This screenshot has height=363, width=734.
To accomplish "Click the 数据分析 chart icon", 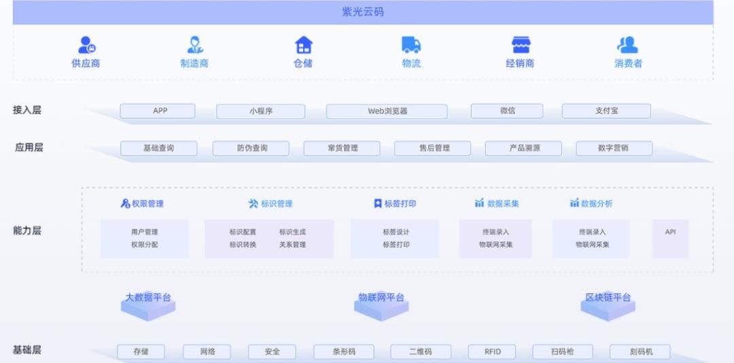I will pos(574,203).
